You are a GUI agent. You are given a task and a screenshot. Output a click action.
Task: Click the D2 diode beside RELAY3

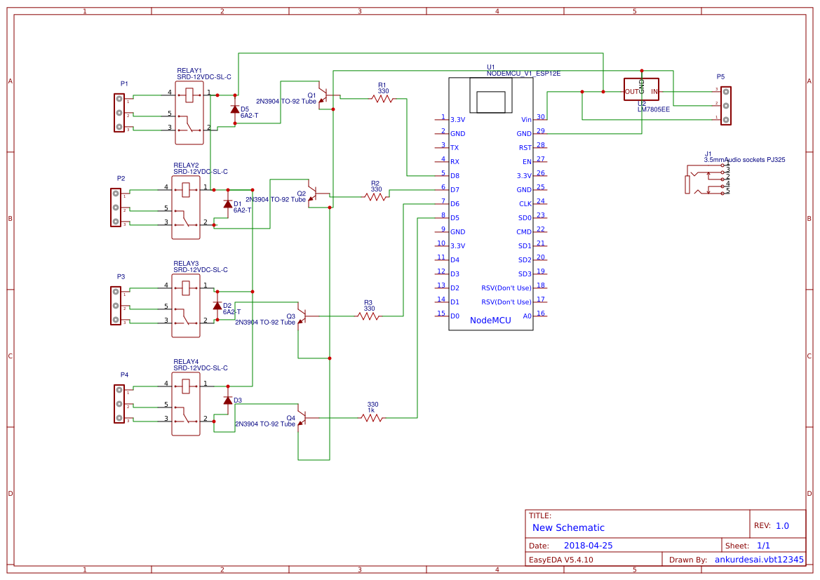[x=217, y=304]
